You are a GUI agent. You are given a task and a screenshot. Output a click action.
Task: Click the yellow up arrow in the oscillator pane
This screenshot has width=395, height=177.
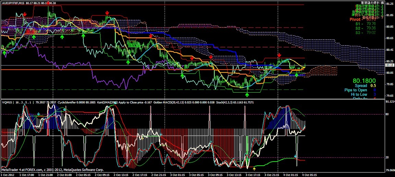tap(254, 168)
